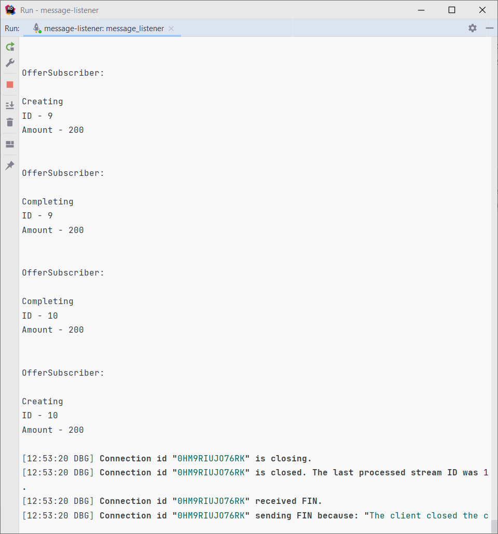Toggle pinning of the run tab
The height and width of the screenshot is (534, 498).
(9, 165)
